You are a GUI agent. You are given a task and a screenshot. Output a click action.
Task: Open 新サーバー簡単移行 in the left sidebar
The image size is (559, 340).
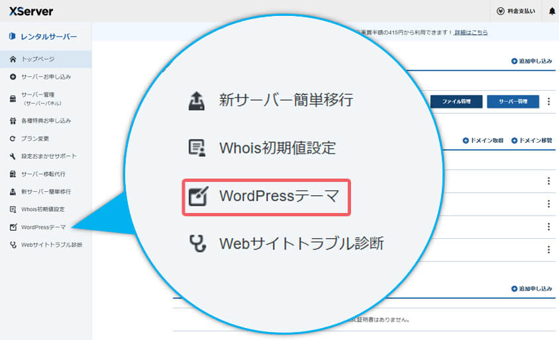(x=40, y=192)
